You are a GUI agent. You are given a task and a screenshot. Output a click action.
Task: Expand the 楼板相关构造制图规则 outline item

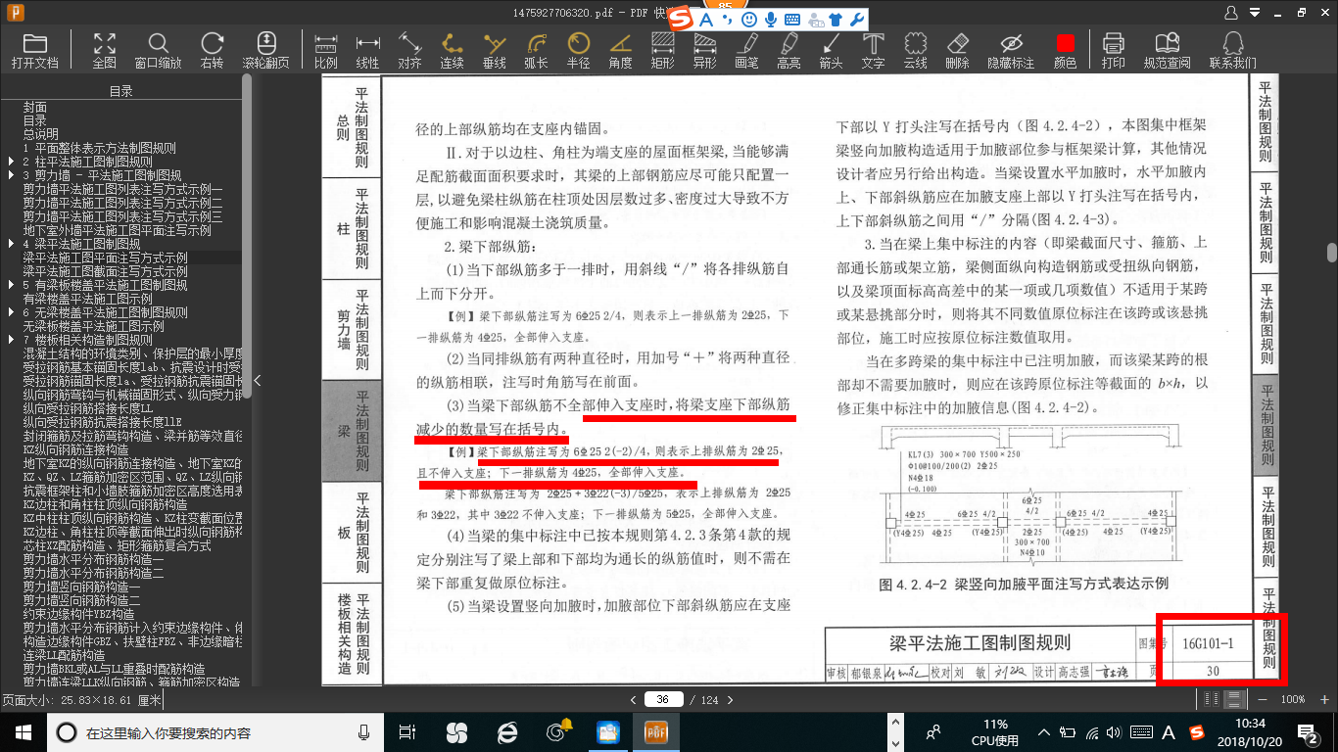(x=11, y=340)
